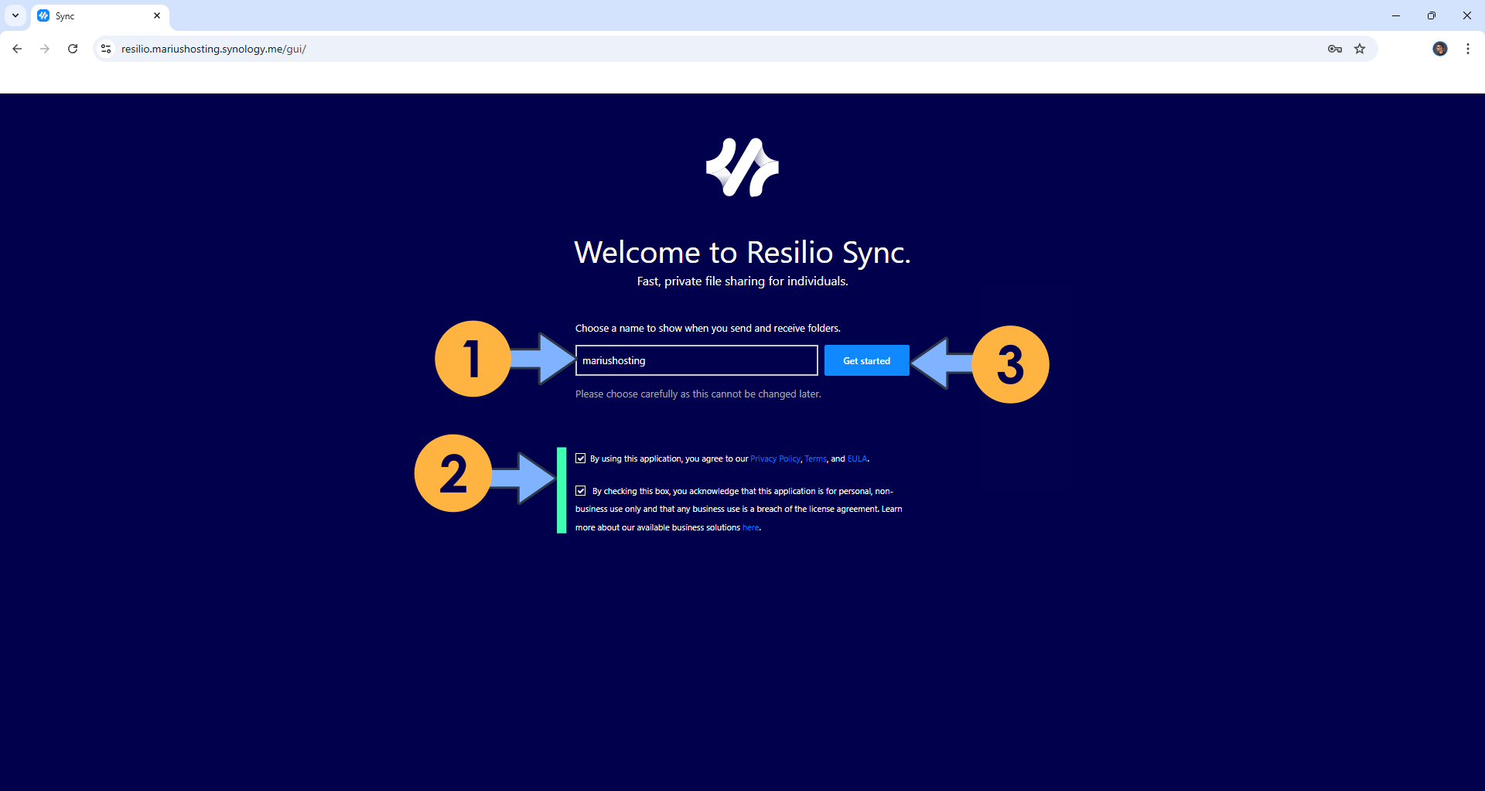Close the browser window

point(1467,15)
